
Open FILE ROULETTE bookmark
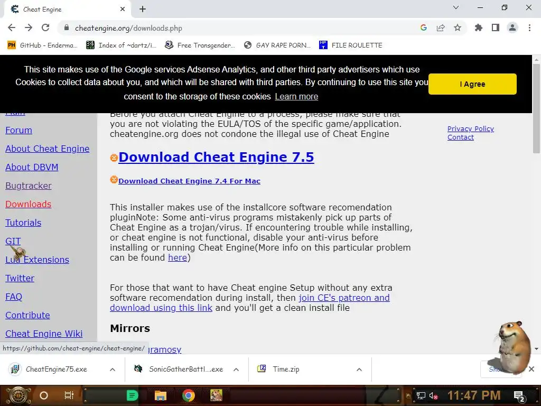(351, 45)
